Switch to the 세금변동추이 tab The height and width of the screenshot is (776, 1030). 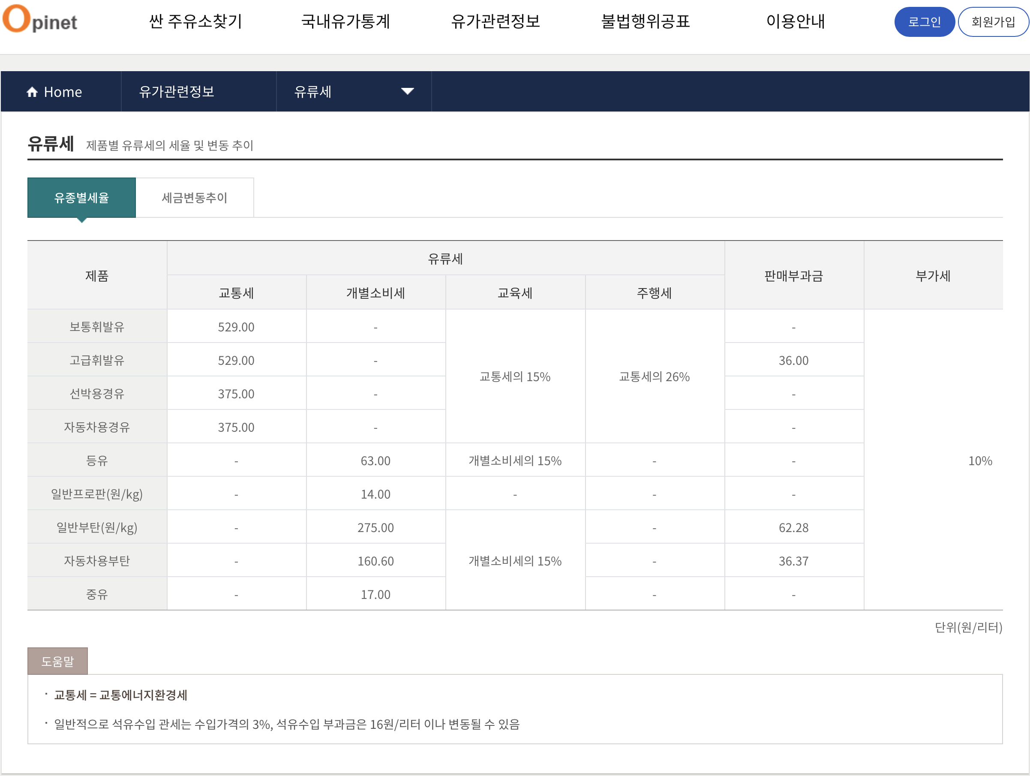point(194,198)
